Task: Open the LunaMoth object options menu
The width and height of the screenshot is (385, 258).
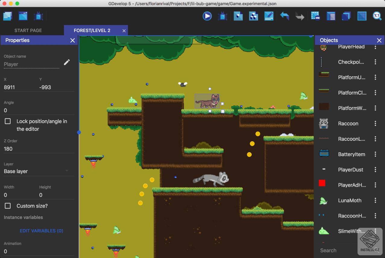Action: pyautogui.click(x=375, y=200)
